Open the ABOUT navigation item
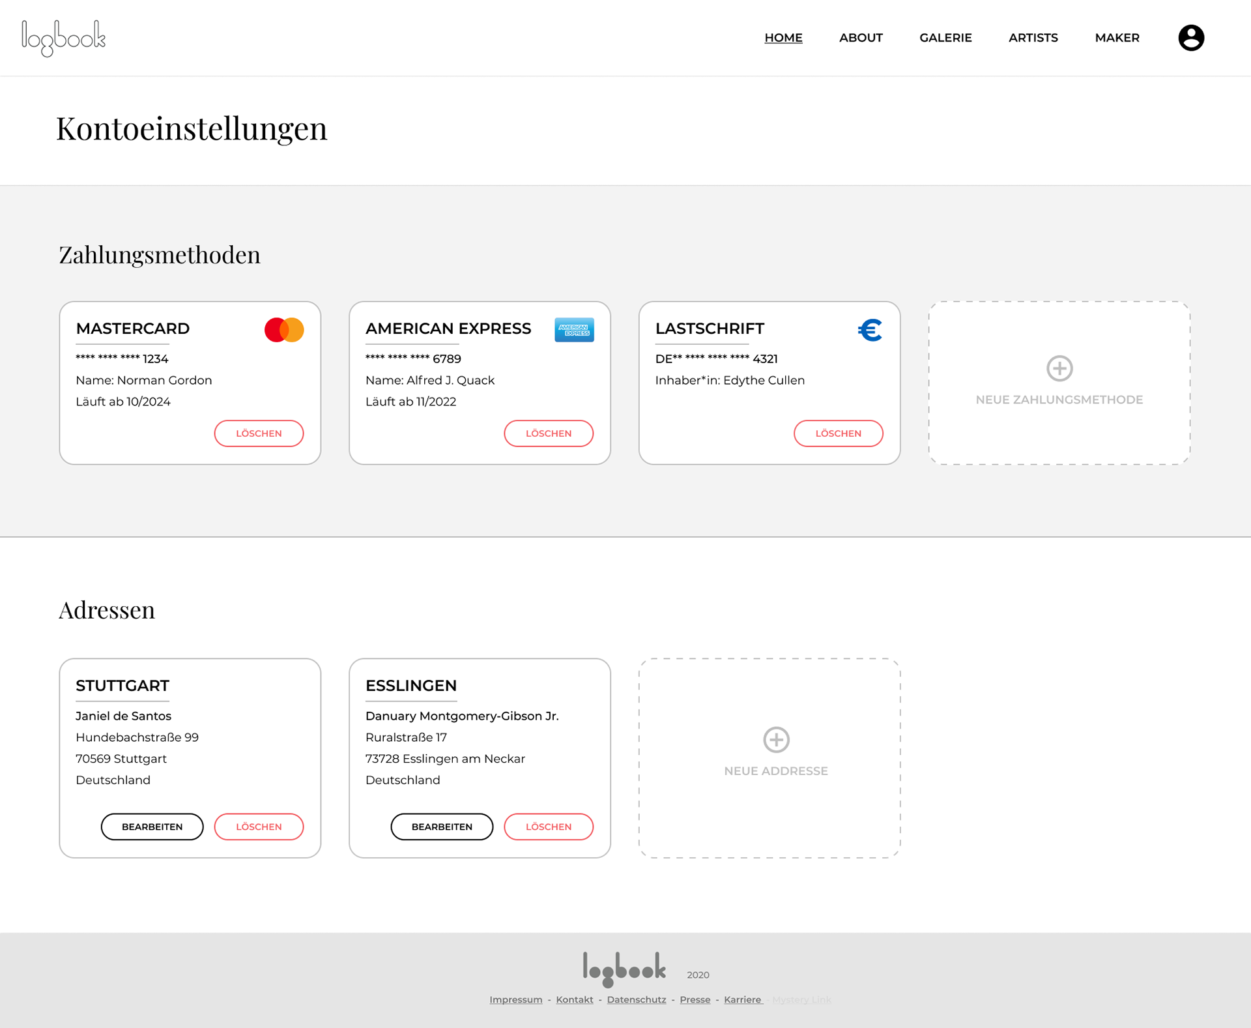The height and width of the screenshot is (1028, 1251). tap(861, 38)
